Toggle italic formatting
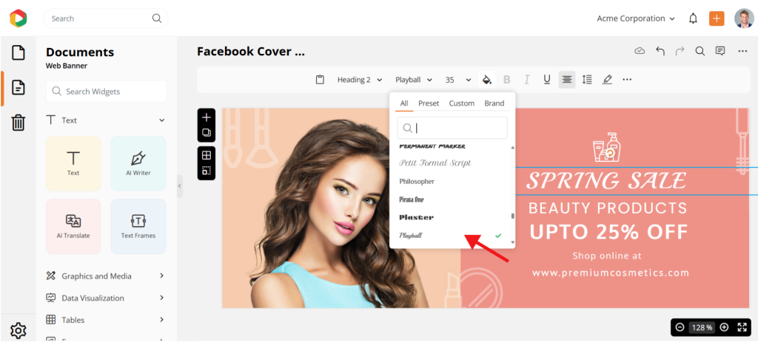The height and width of the screenshot is (342, 758). [x=527, y=80]
